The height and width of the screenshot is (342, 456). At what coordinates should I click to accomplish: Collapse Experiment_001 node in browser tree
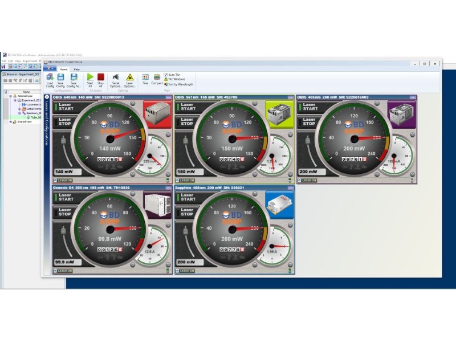click(x=15, y=100)
